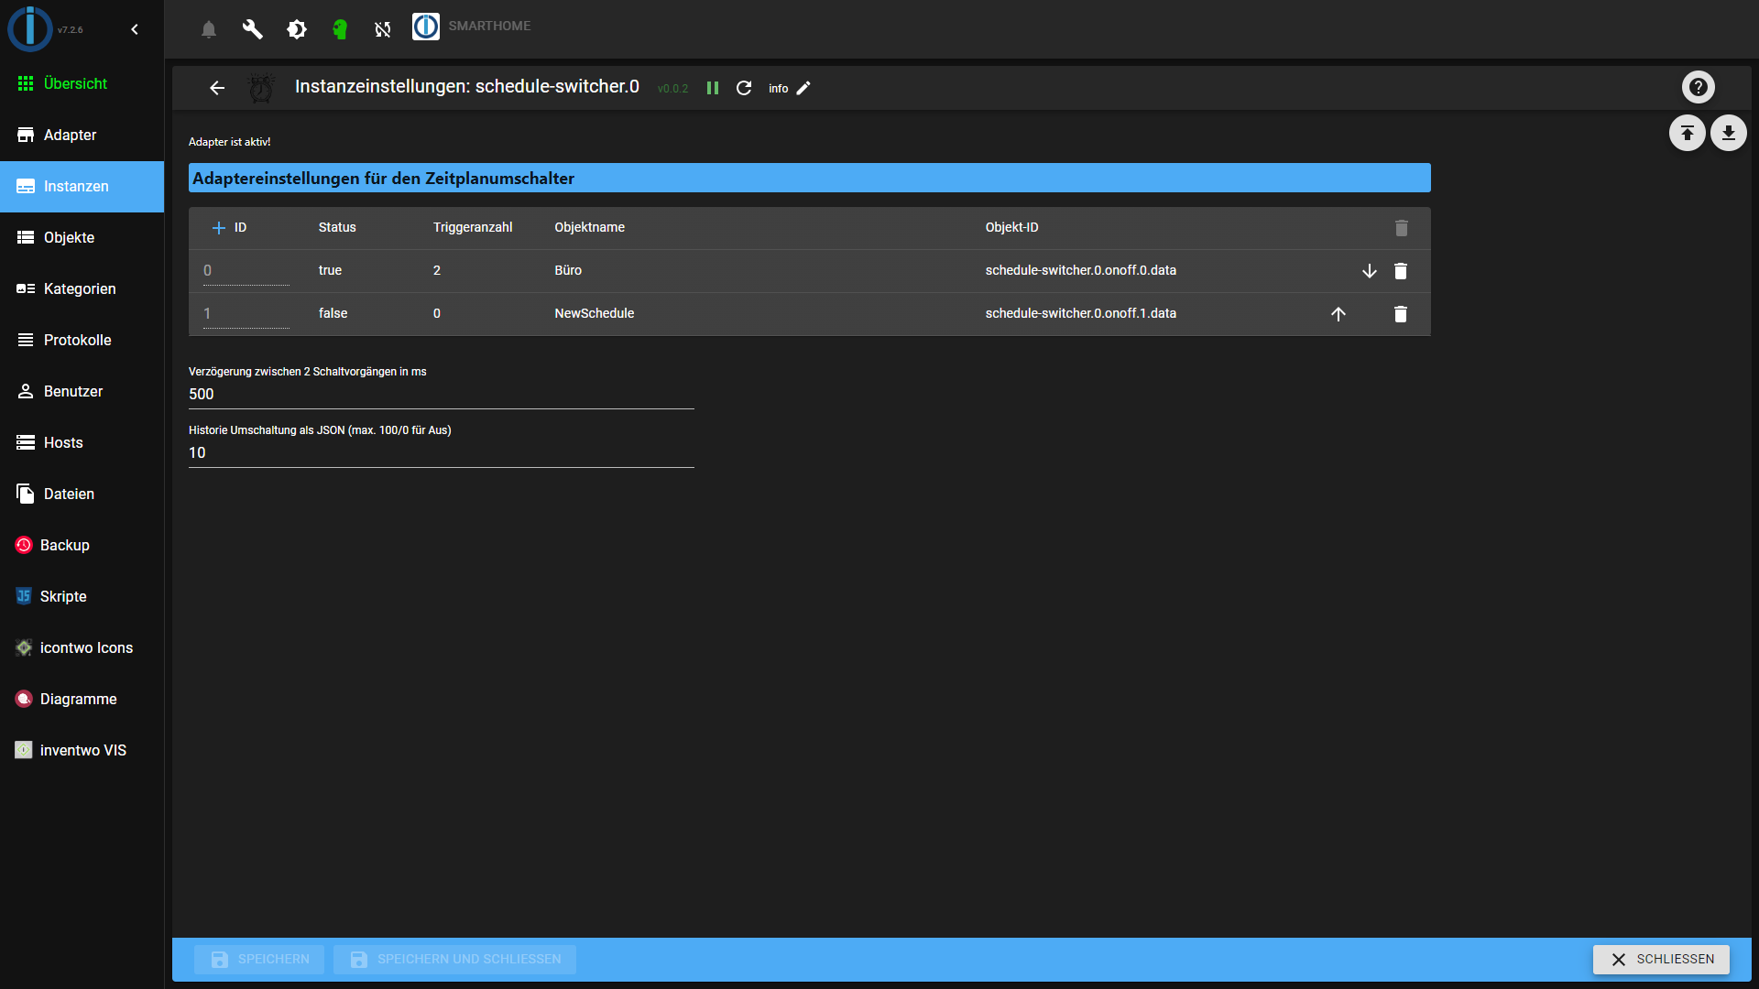Move NewSchedule row up with arrow

(1338, 314)
